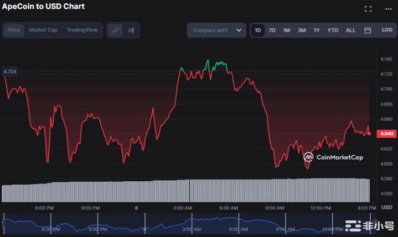This screenshot has width=398, height=237.
Task: Open the calendar date picker icon
Action: click(368, 30)
